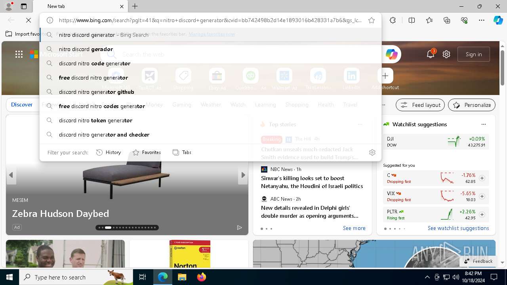Add this page to favorites star
The height and width of the screenshot is (285, 507).
(372, 20)
